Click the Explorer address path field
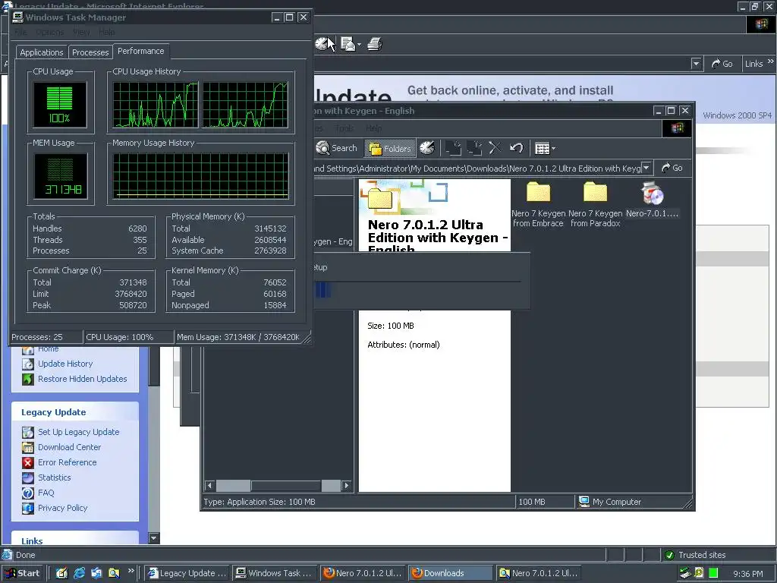777x583 pixels. click(x=477, y=168)
